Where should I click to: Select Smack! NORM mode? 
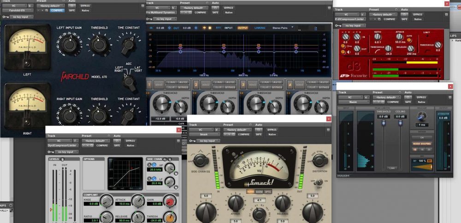(x=250, y=192)
